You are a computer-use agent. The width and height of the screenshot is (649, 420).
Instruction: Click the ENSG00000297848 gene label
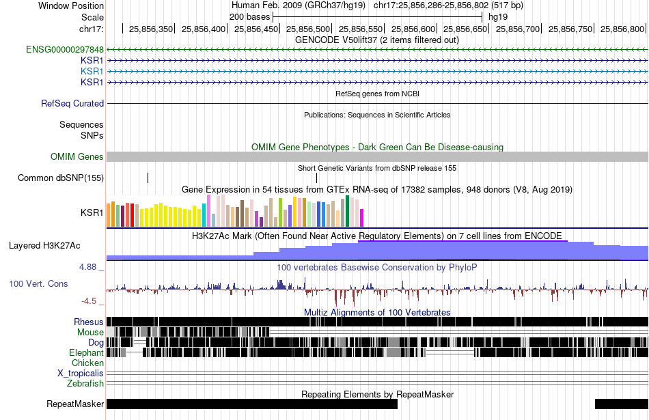pyautogui.click(x=65, y=50)
